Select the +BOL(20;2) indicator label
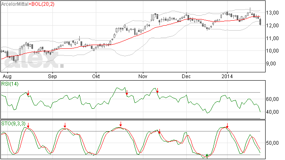Screen dimensions: 285x160 tap(41, 4)
